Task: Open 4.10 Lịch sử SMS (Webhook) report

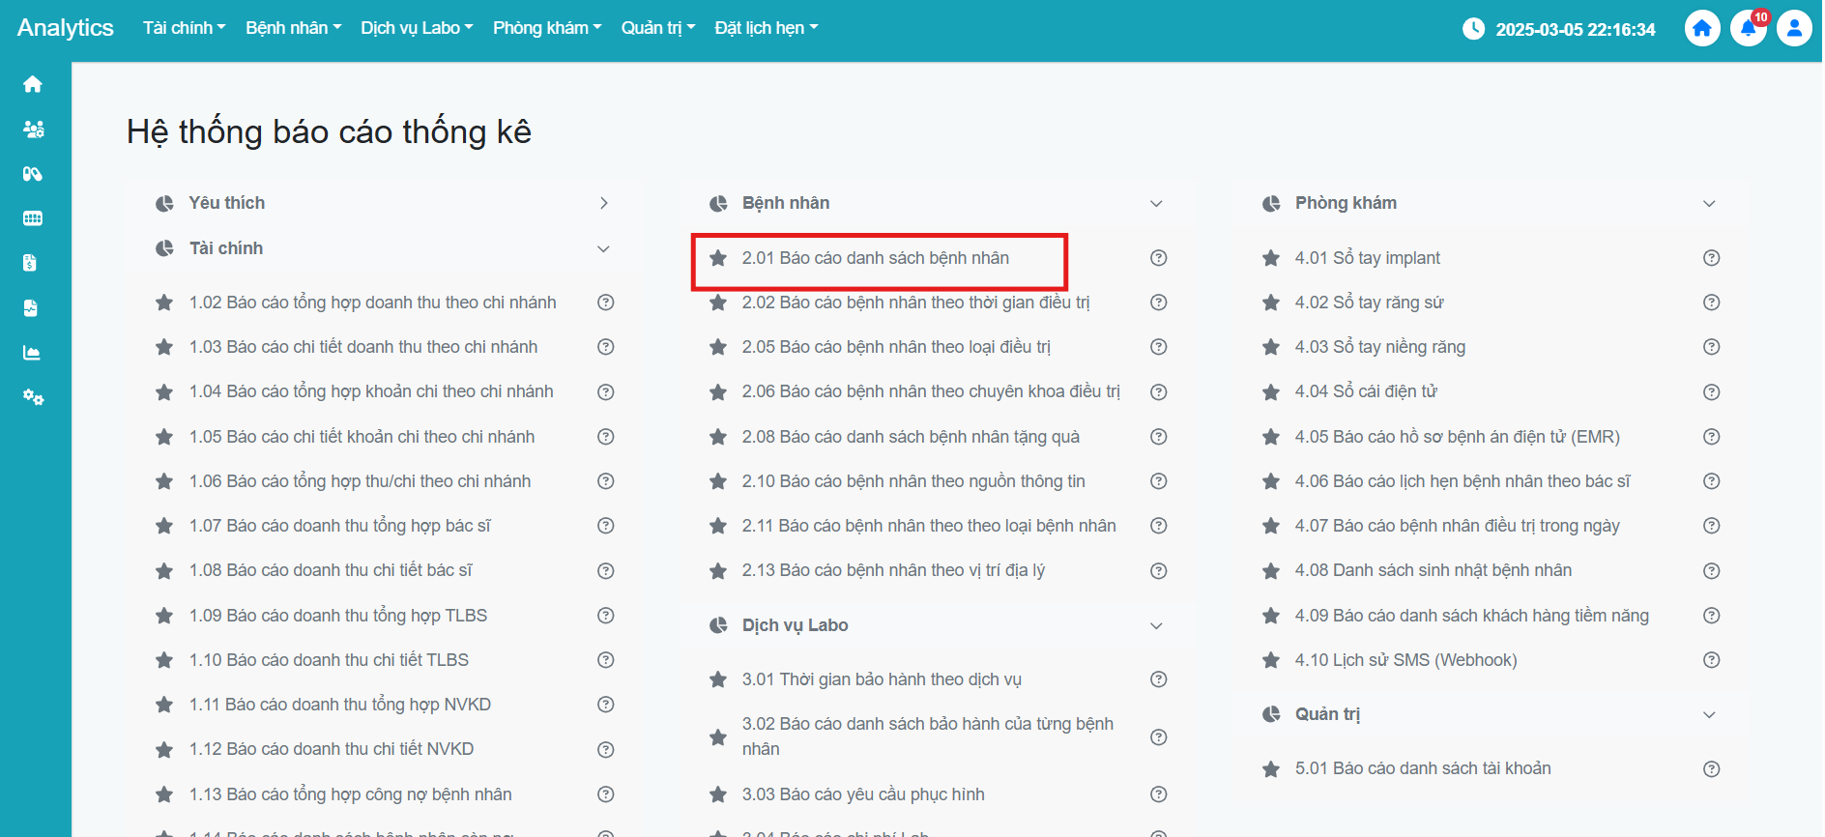Action: (x=1405, y=660)
